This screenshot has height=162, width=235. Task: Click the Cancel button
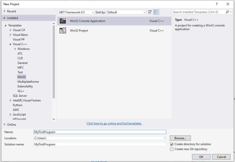221,157
